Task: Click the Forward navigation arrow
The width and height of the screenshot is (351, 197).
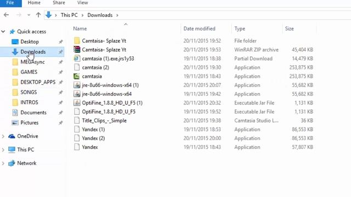Action: coord(19,15)
